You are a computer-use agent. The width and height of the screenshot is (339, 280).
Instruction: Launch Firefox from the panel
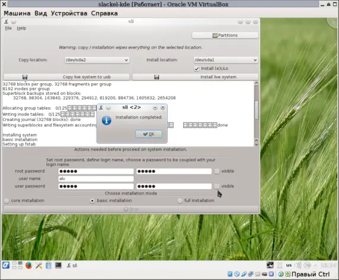(28, 265)
